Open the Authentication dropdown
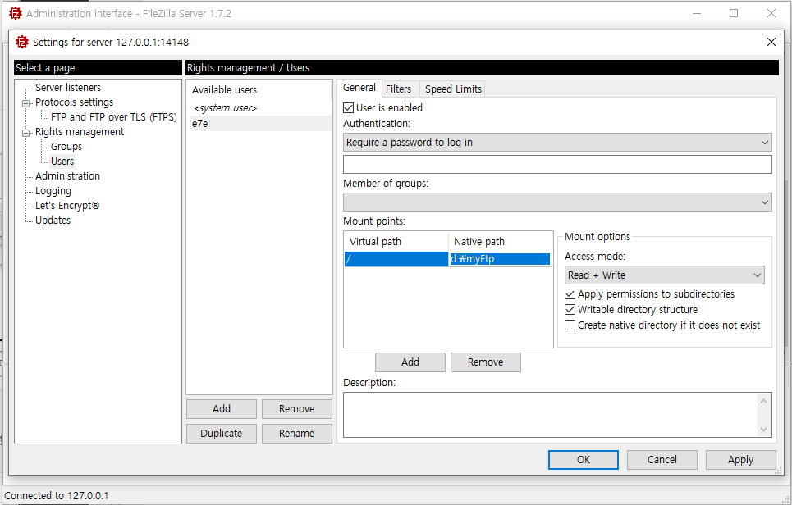792x505 pixels. click(x=557, y=143)
